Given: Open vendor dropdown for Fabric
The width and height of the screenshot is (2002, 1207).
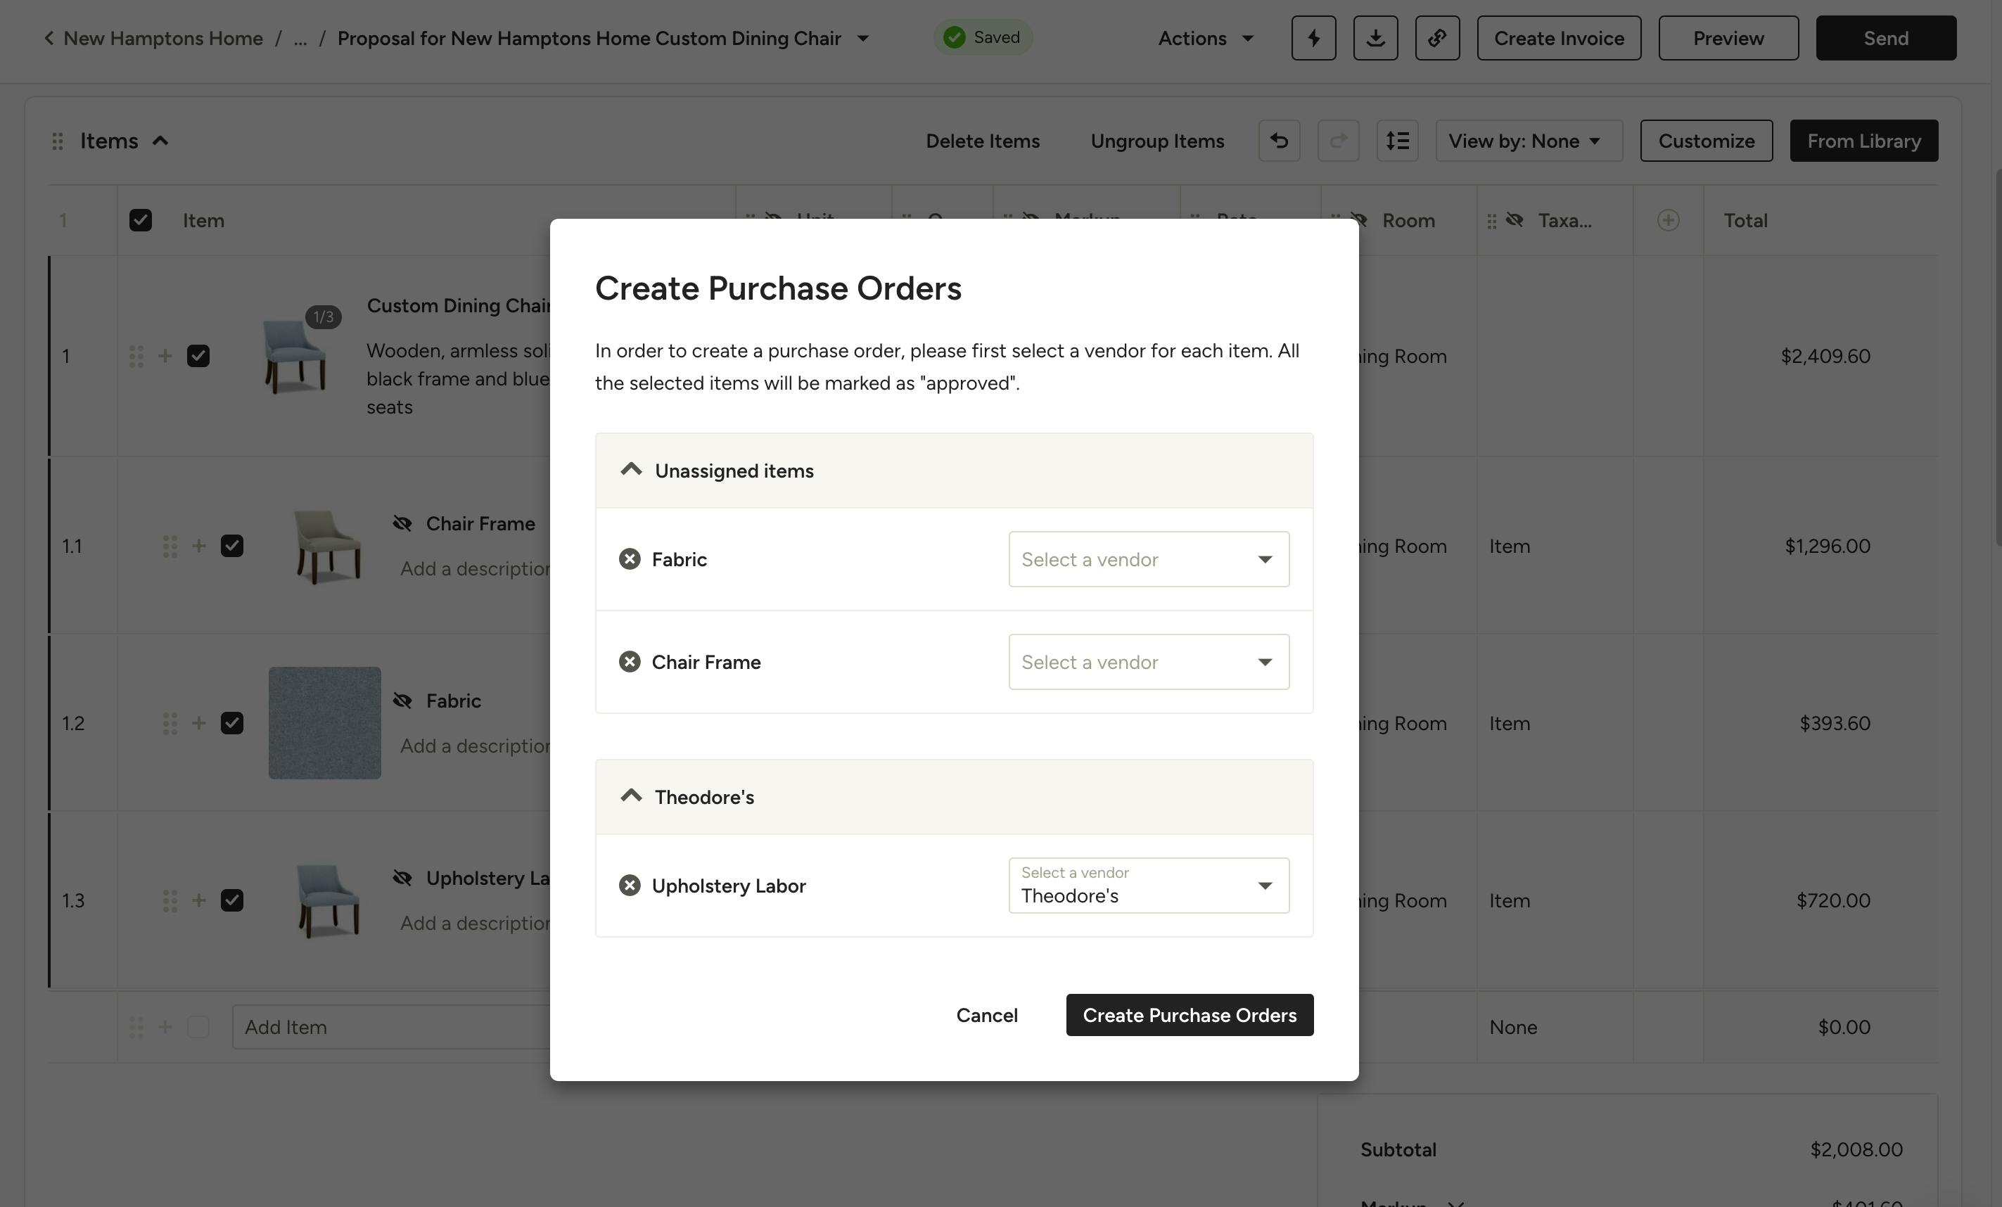Looking at the screenshot, I should pyautogui.click(x=1148, y=558).
